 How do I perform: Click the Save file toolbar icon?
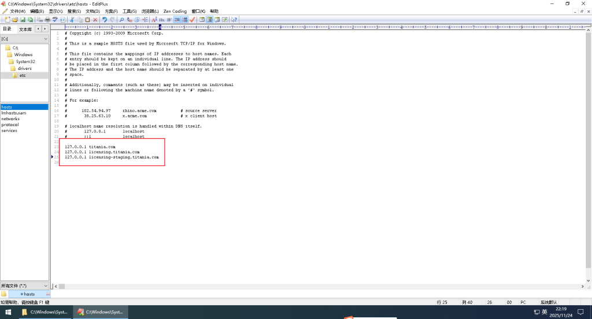[23, 20]
